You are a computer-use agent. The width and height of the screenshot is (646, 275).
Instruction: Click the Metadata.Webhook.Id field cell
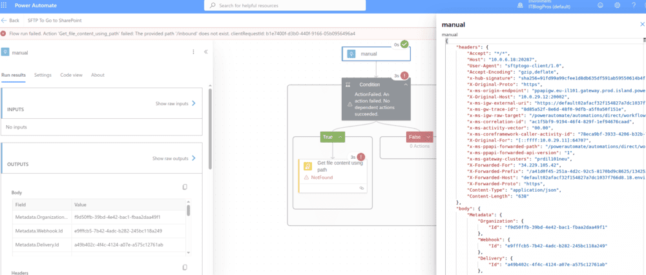click(42, 231)
